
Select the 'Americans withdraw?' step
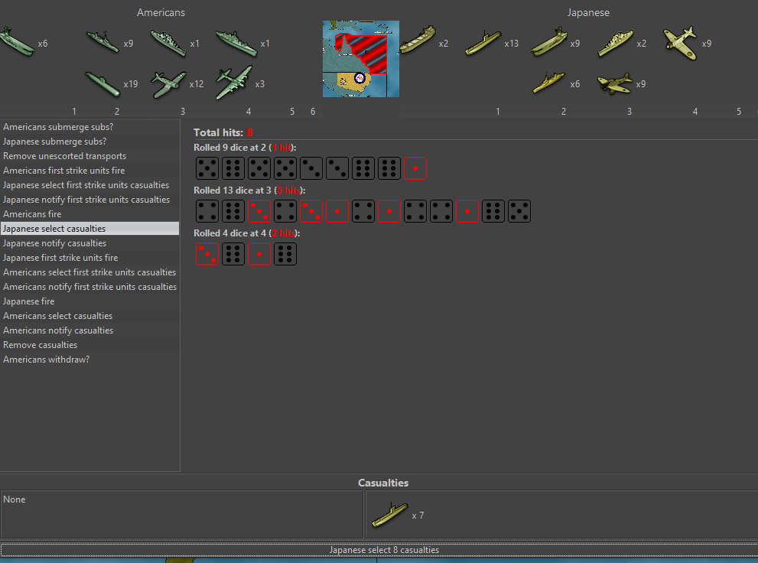(x=89, y=360)
